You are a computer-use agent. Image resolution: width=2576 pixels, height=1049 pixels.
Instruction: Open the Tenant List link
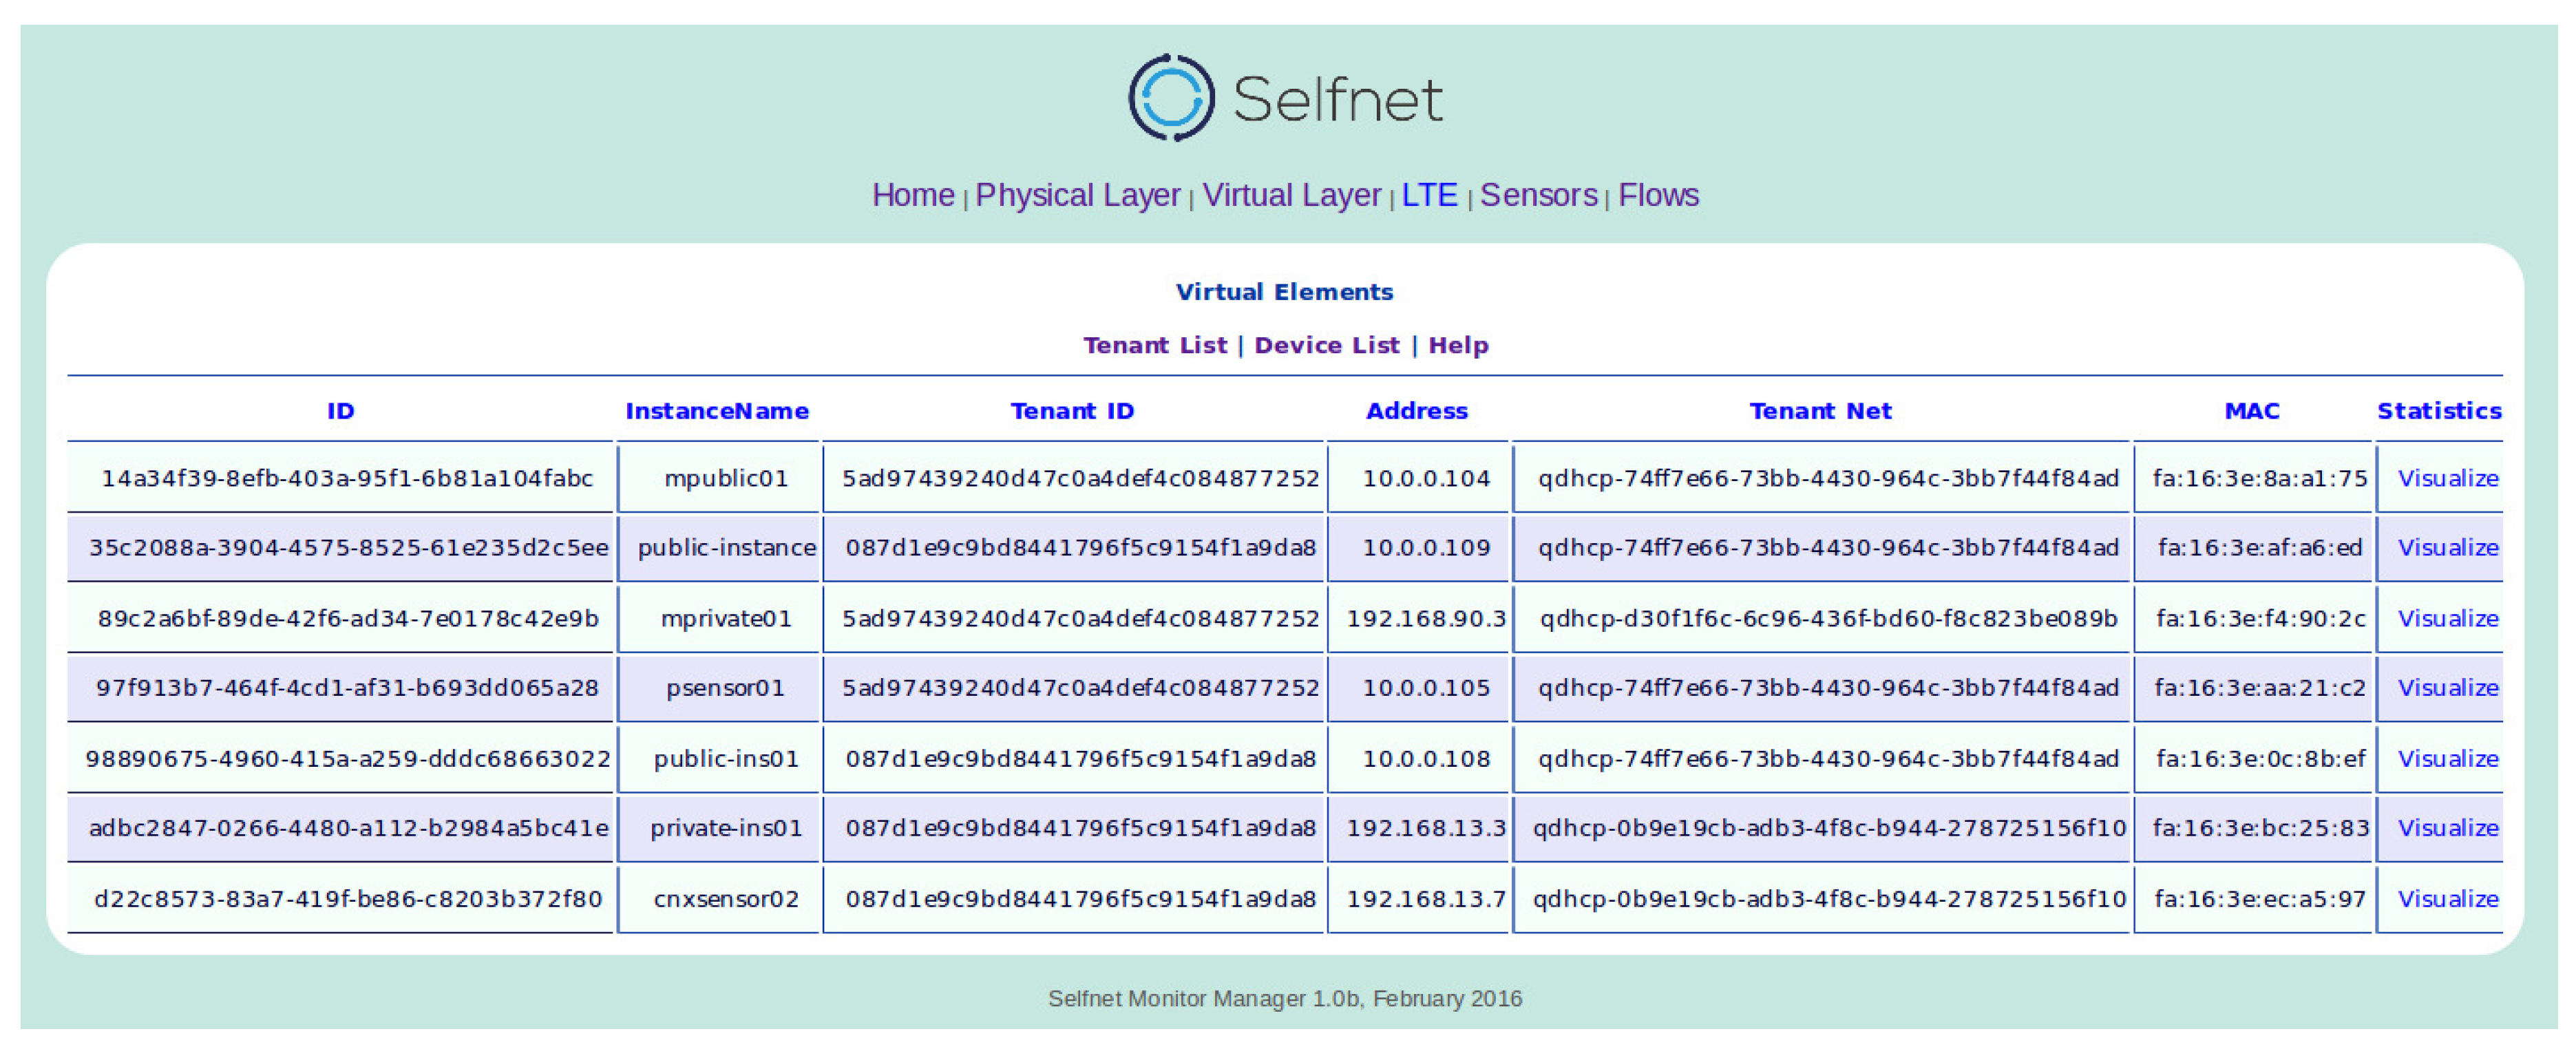tap(1155, 345)
